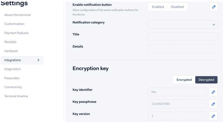Switch encryption key view to Decrypted
This screenshot has width=223, height=122.
click(x=206, y=80)
